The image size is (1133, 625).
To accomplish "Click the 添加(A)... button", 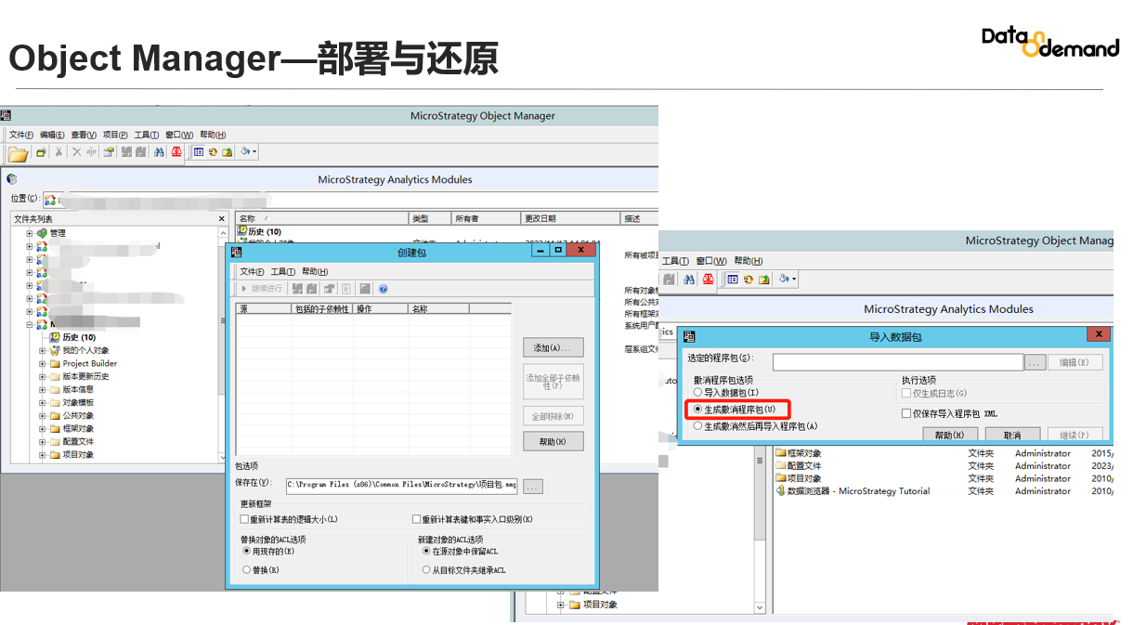I will click(x=553, y=348).
